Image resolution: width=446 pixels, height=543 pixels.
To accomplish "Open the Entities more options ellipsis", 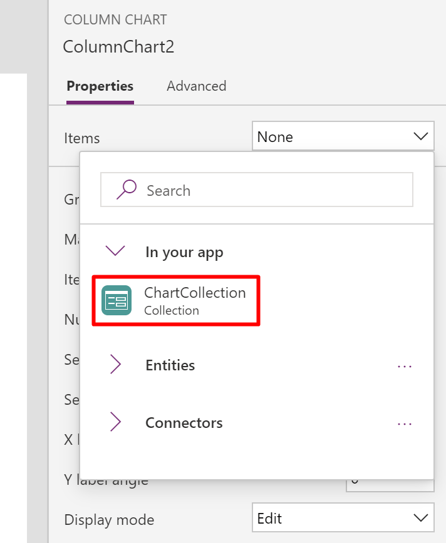I will tap(405, 366).
